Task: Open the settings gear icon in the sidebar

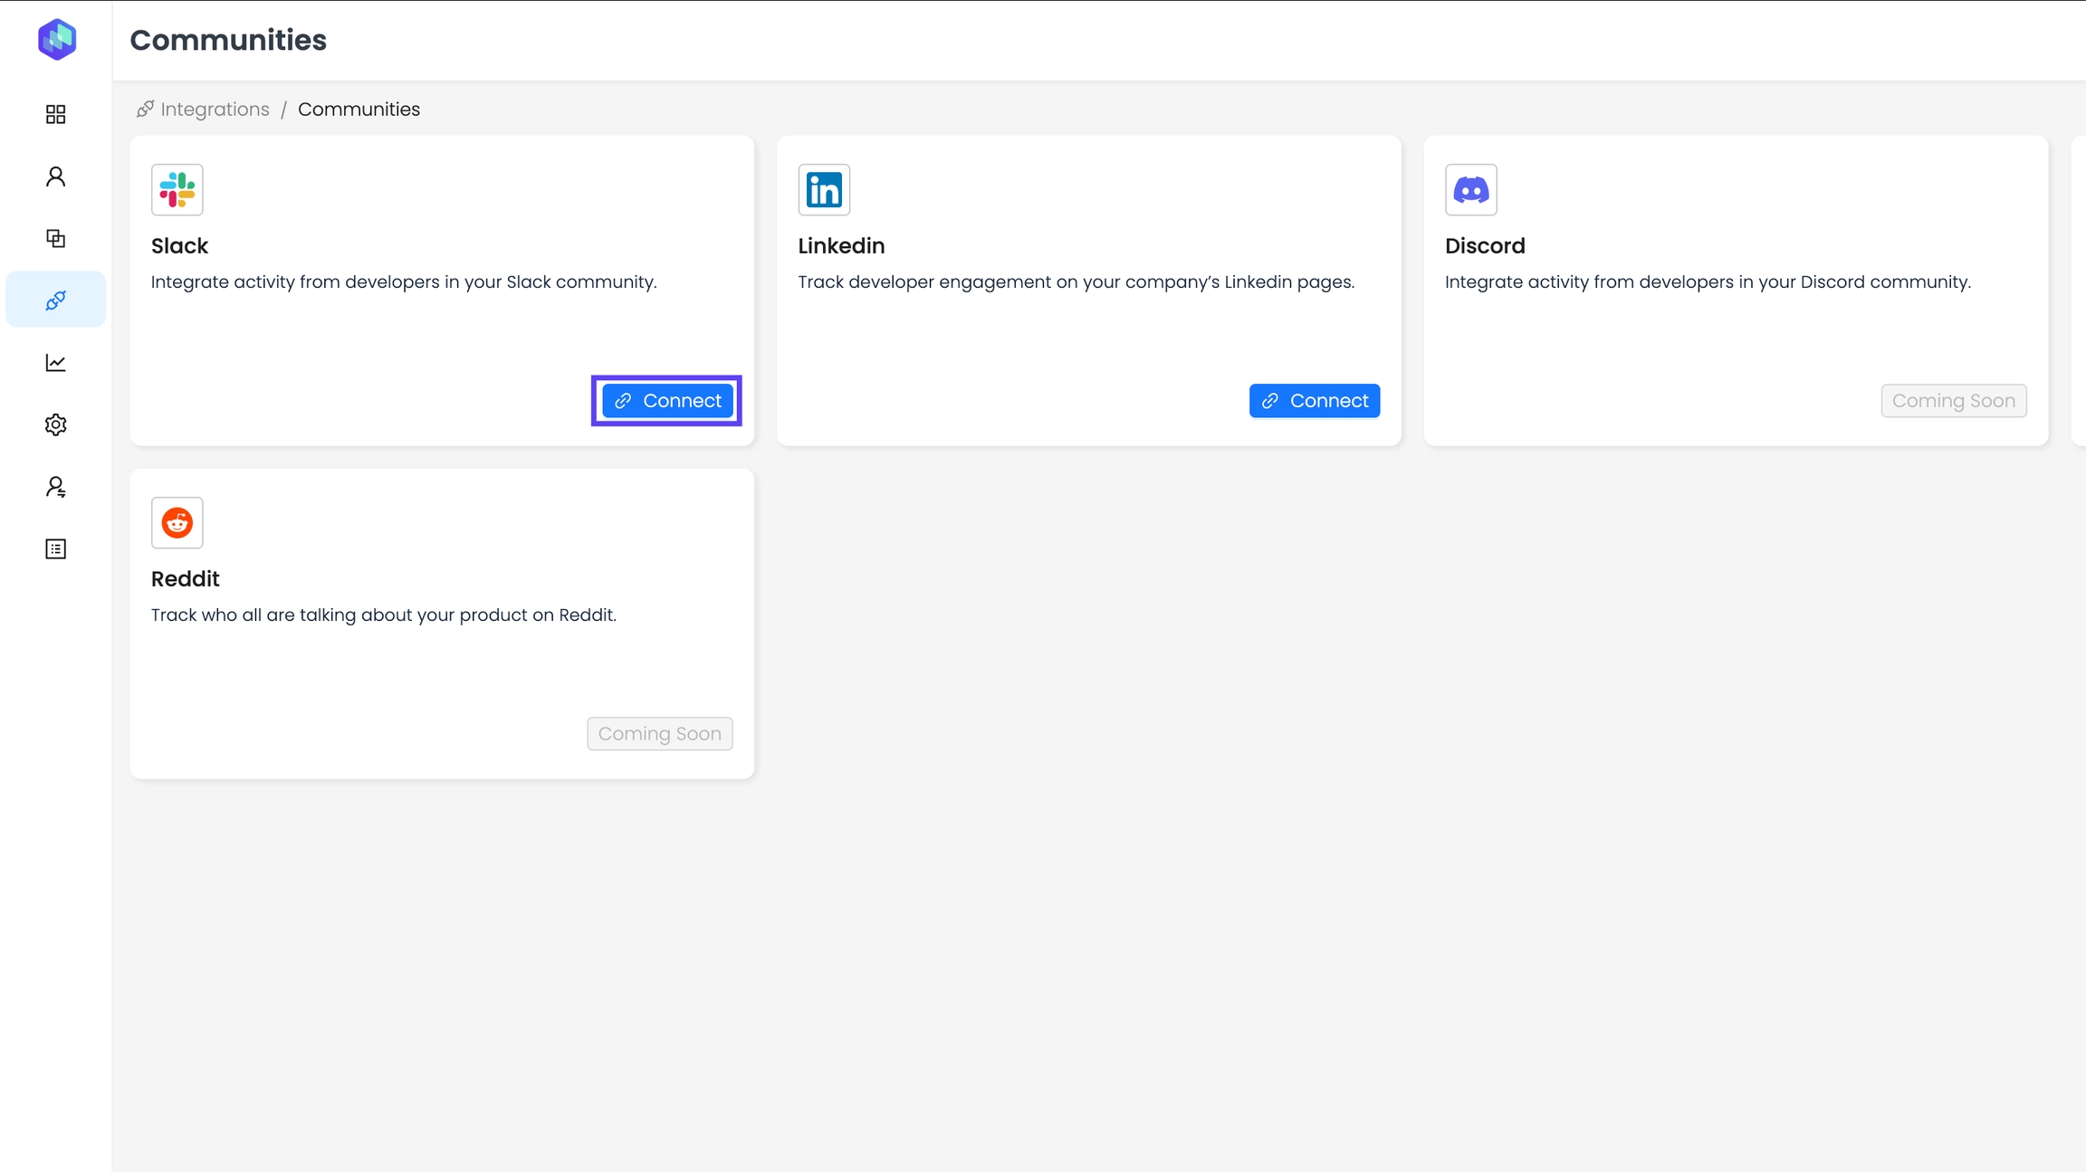Action: point(56,424)
